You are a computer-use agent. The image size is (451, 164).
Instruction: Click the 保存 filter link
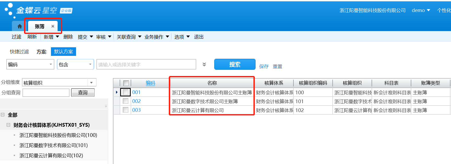point(264,66)
